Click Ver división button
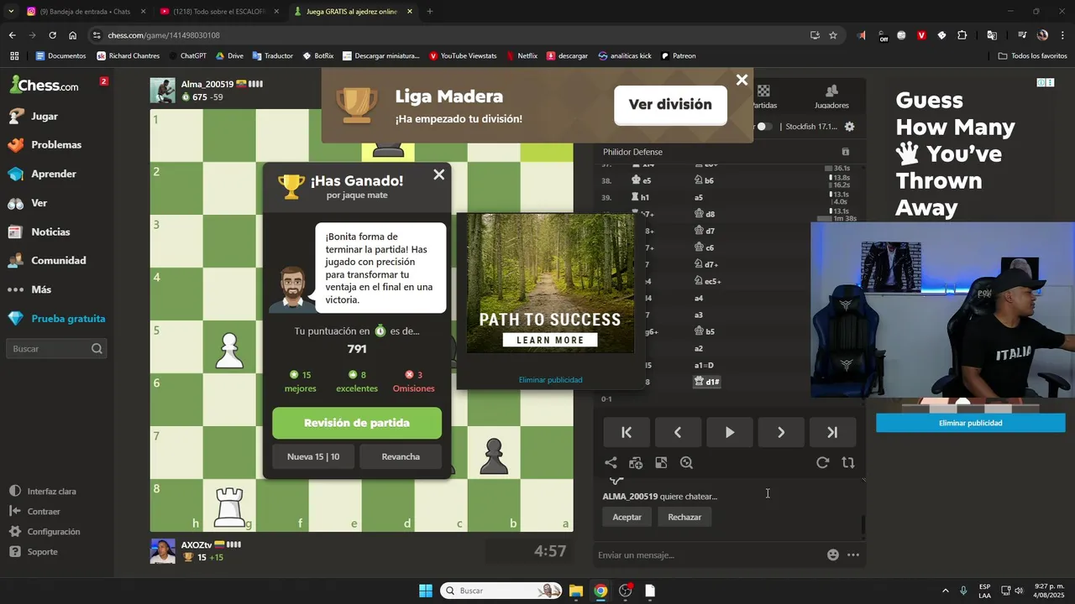This screenshot has width=1075, height=604. pyautogui.click(x=670, y=105)
